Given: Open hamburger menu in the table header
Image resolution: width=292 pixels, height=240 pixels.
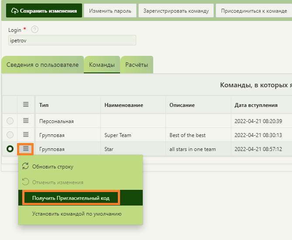Looking at the screenshot, I should (x=26, y=105).
